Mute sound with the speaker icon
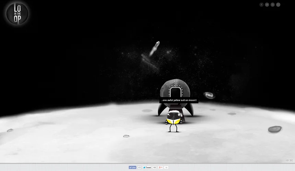Screen dimensions: 295x171 tap(287, 160)
